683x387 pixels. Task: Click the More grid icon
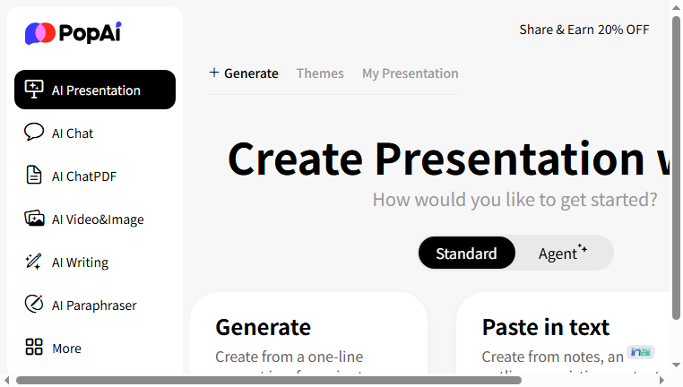coord(34,347)
